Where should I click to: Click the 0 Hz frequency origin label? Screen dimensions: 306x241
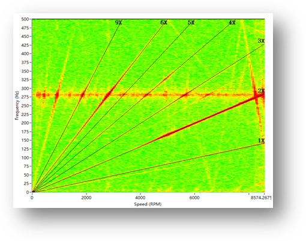tap(28, 192)
